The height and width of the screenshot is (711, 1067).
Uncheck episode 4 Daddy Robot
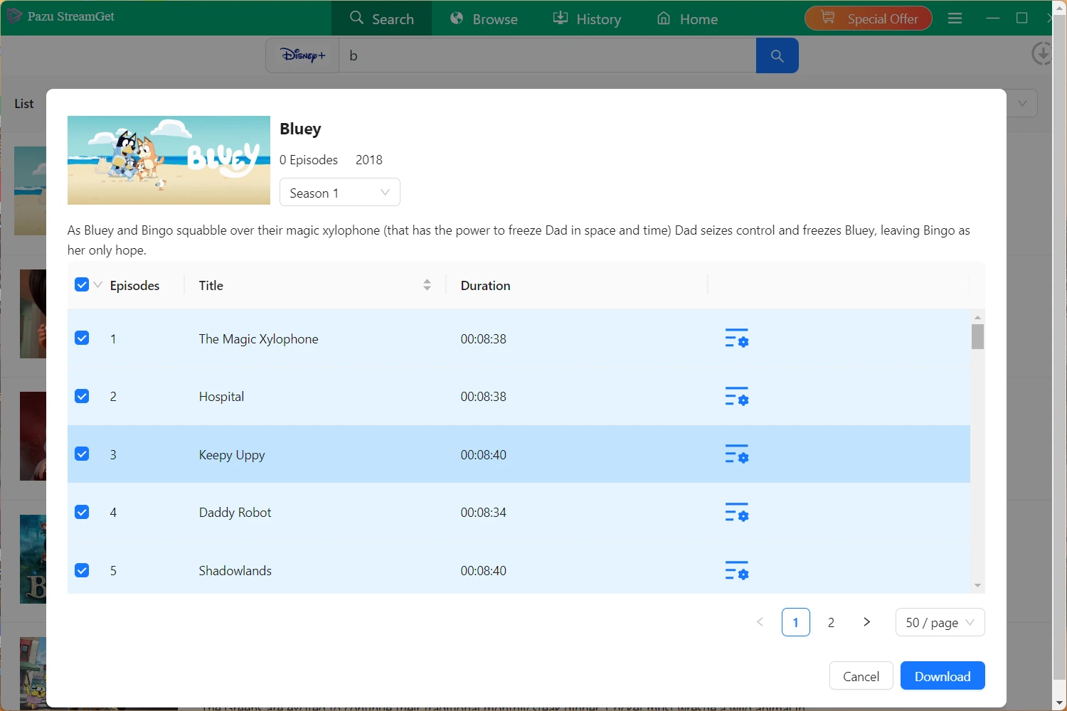(x=82, y=512)
